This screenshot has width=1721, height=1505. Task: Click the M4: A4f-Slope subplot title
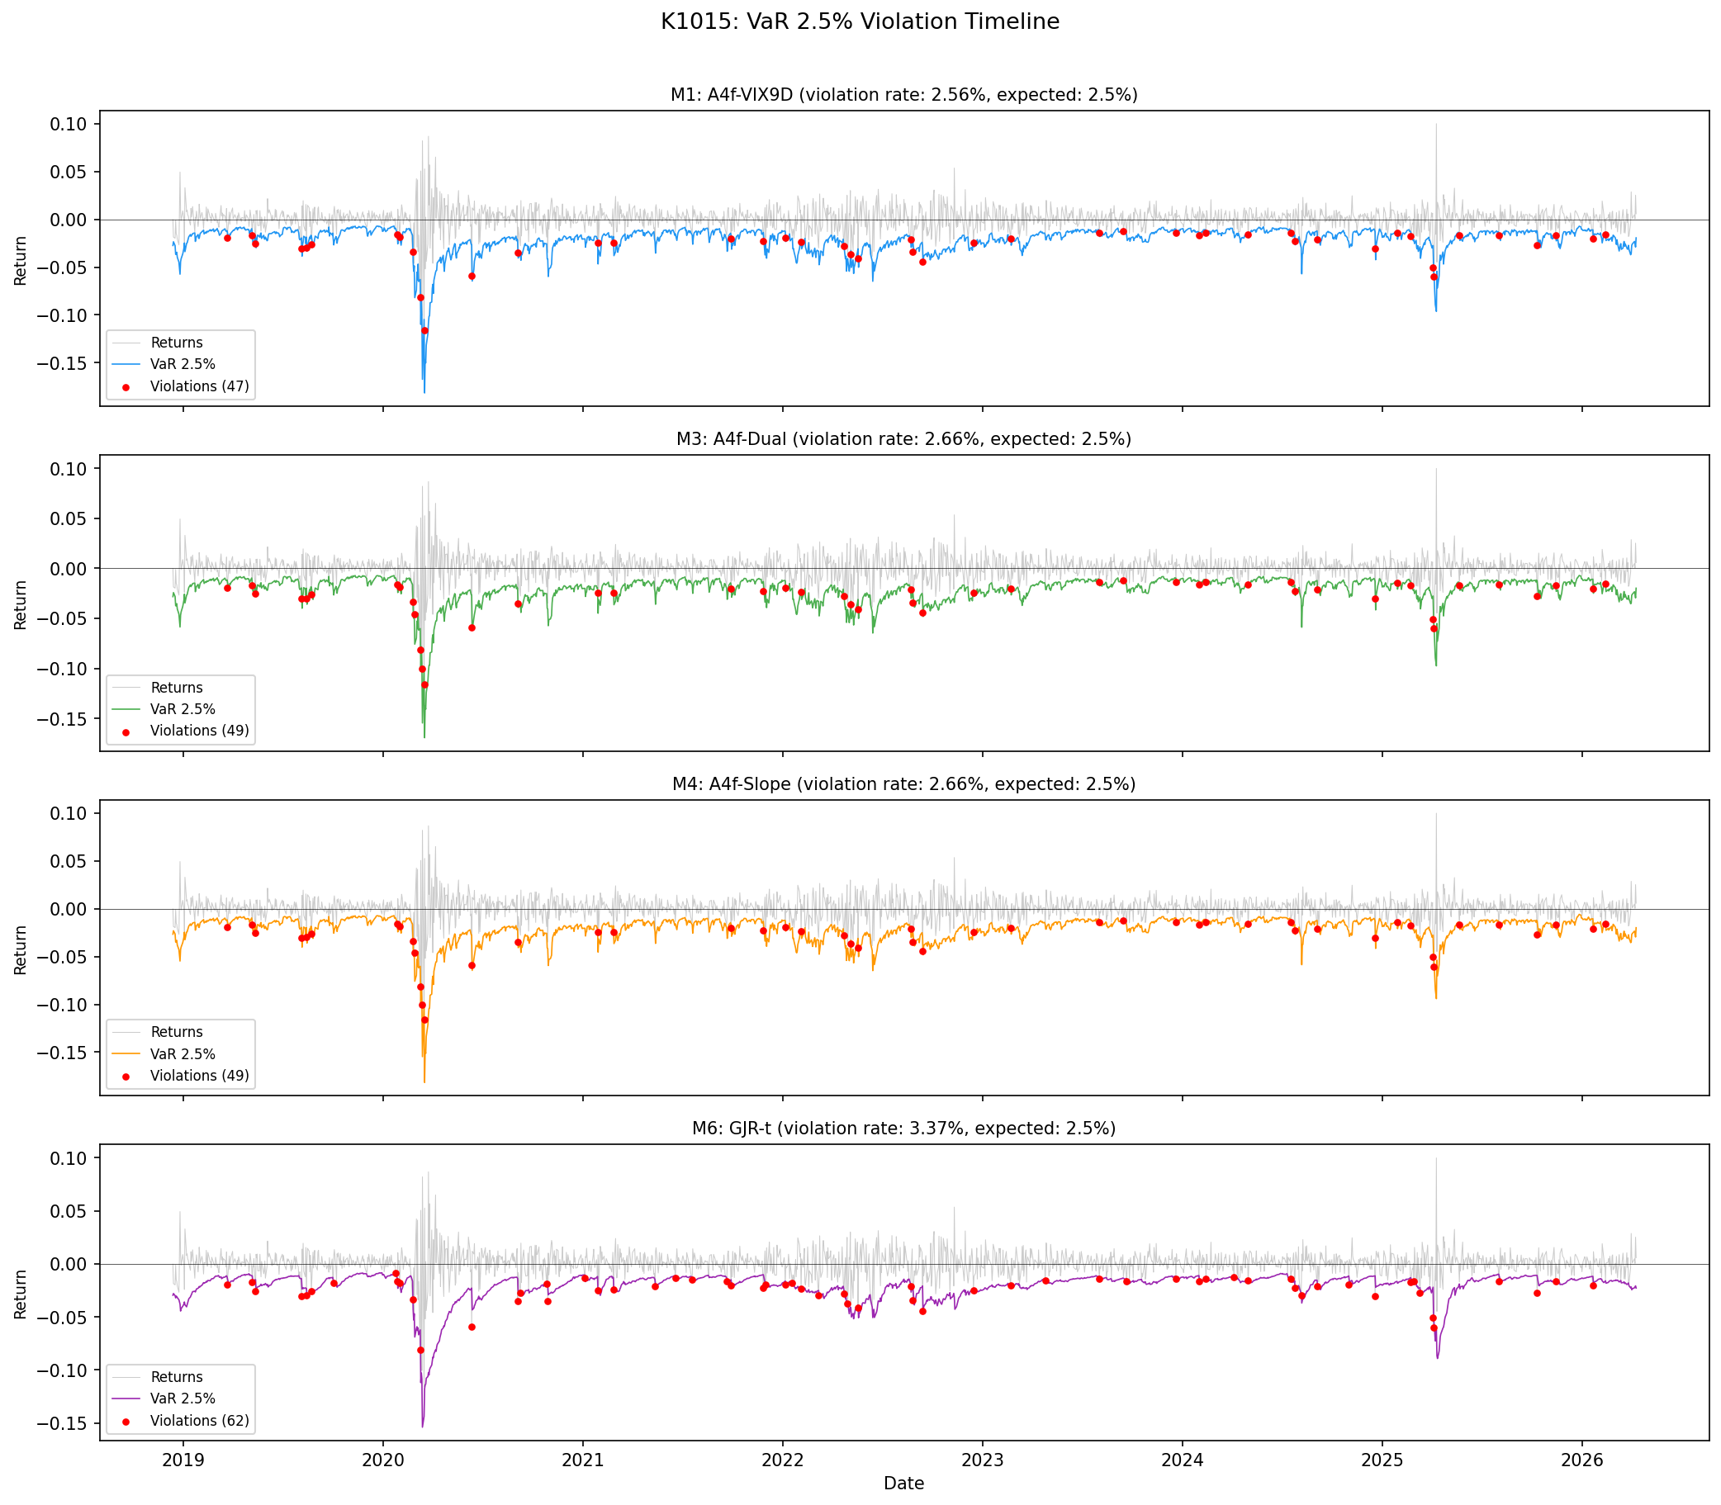pyautogui.click(x=903, y=784)
